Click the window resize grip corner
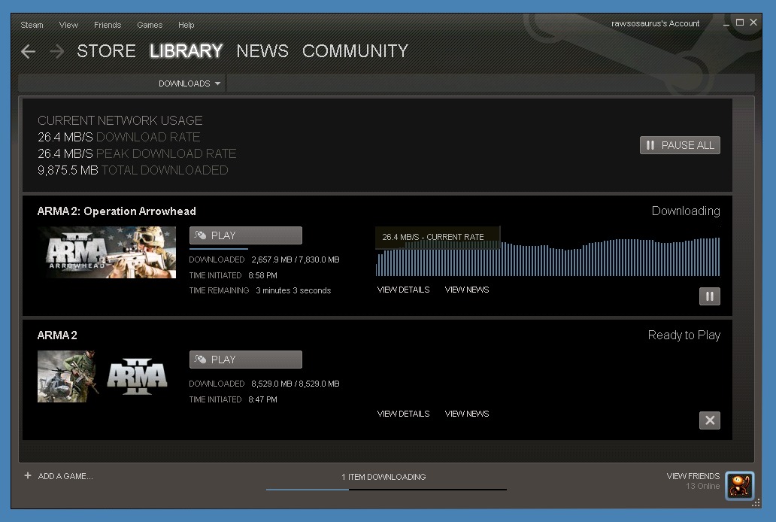 (756, 503)
